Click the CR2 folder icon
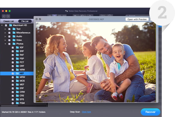175x117 pixels. (x=17, y=96)
